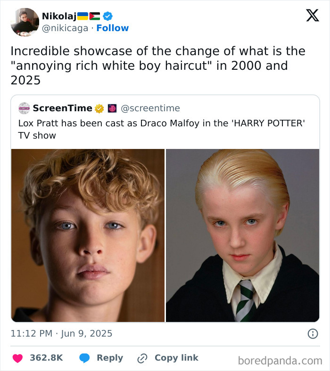Open the ScreenTime account name

62,108
